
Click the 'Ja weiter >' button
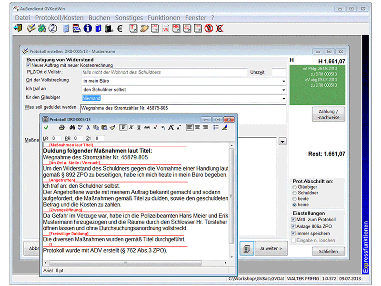271,248
